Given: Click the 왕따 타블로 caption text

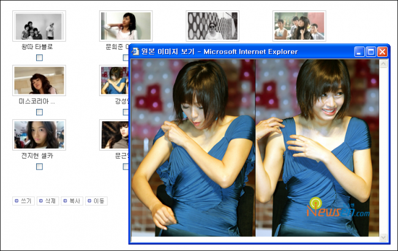Looking at the screenshot, I should click(37, 47).
